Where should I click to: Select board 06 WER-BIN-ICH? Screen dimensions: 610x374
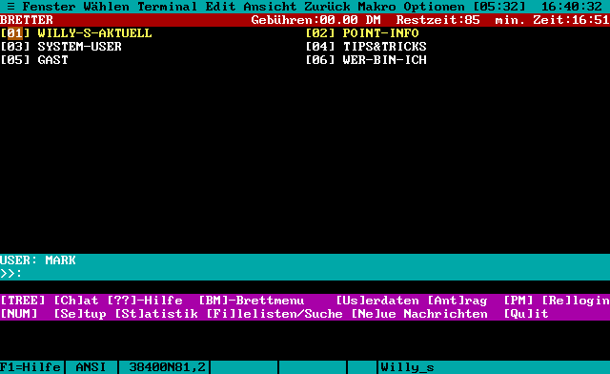coord(366,60)
